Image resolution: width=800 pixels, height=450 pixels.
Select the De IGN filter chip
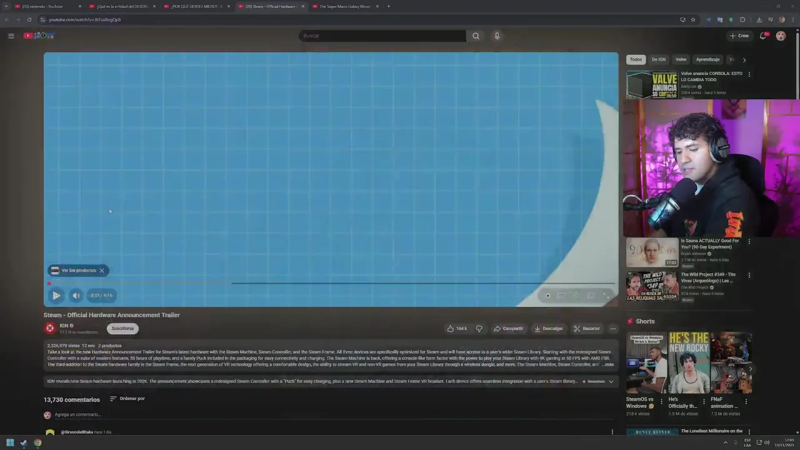pyautogui.click(x=659, y=59)
